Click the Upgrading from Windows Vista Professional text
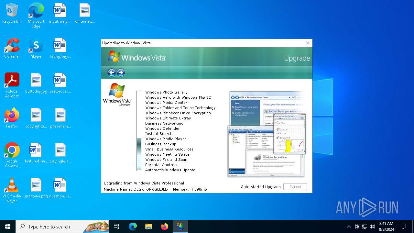Viewport: 414px width, 233px height. point(144,183)
